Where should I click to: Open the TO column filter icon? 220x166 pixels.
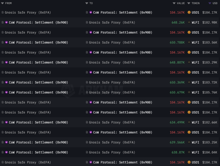point(87,3)
